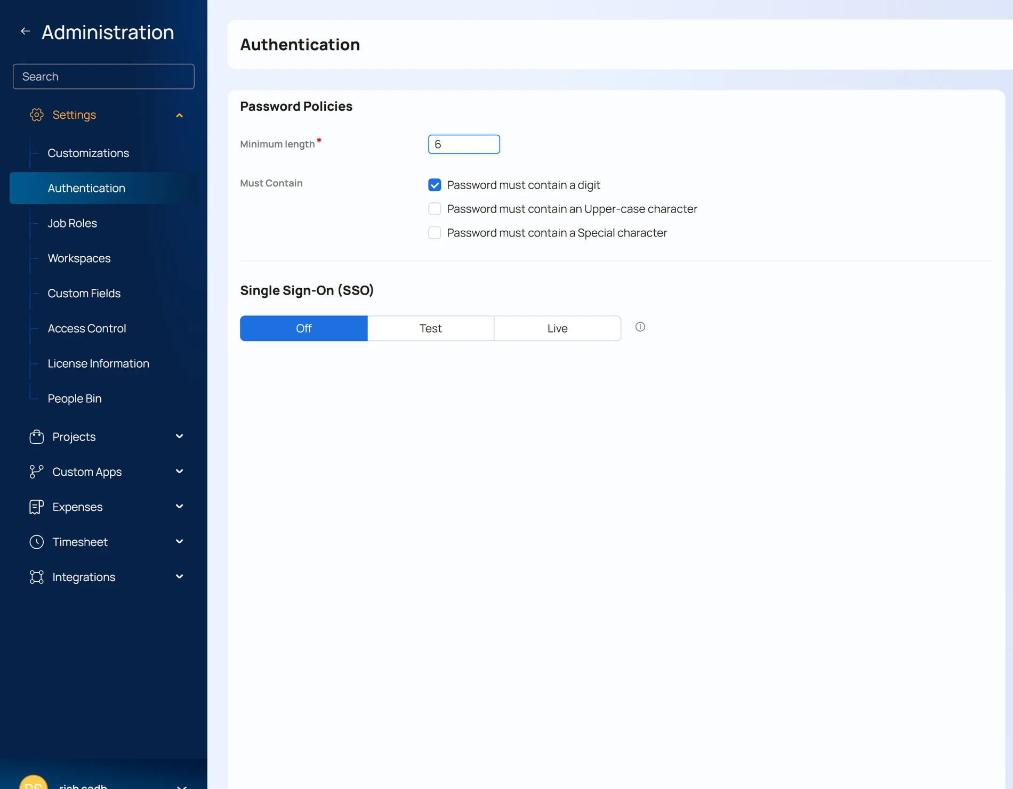Open Customizations settings page
The width and height of the screenshot is (1013, 789).
coord(89,153)
